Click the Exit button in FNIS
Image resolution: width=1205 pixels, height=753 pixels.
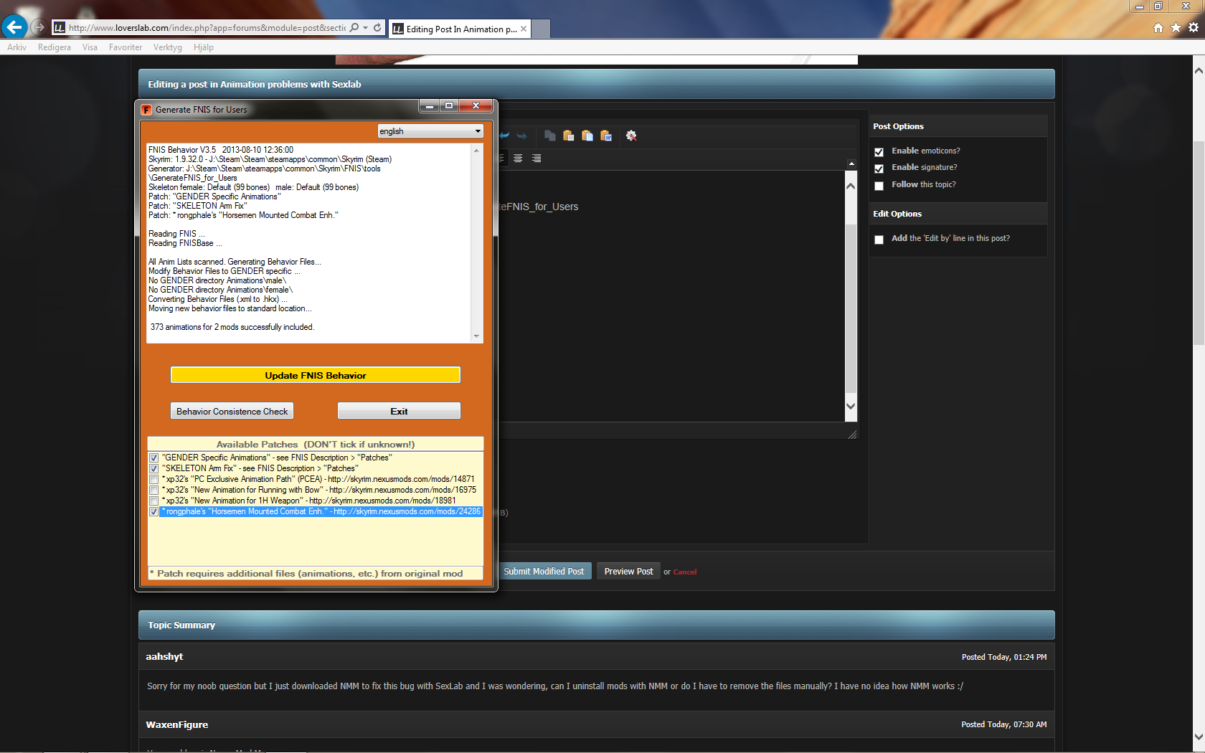[x=399, y=411]
